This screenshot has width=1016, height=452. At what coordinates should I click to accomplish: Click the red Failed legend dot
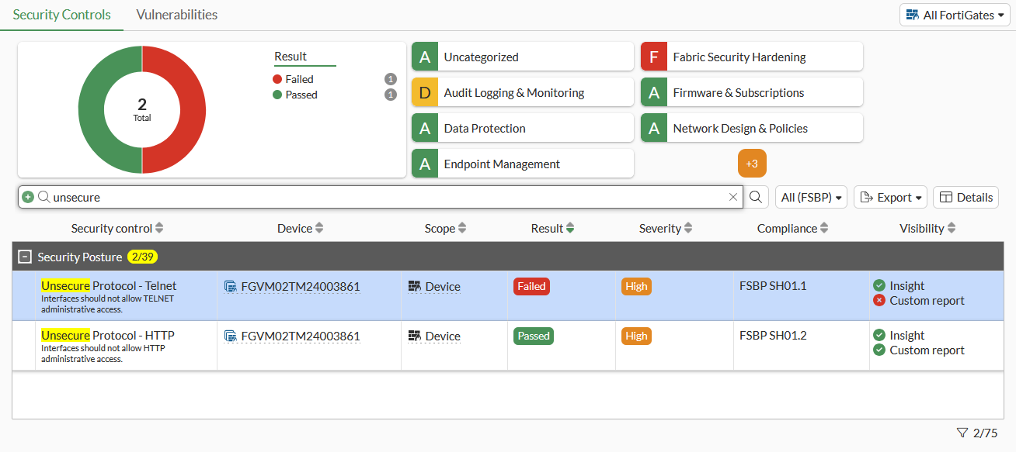[x=277, y=79]
